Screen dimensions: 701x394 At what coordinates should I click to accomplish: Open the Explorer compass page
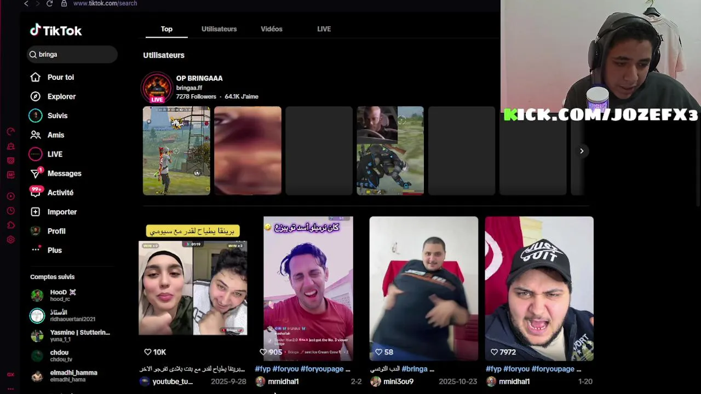53,96
